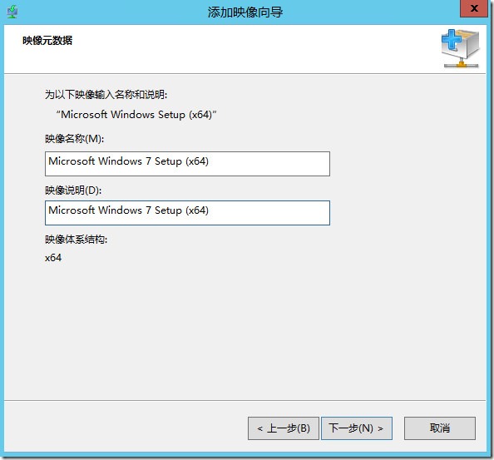Click the x64 architecture value
Image resolution: width=494 pixels, height=460 pixels.
[53, 258]
